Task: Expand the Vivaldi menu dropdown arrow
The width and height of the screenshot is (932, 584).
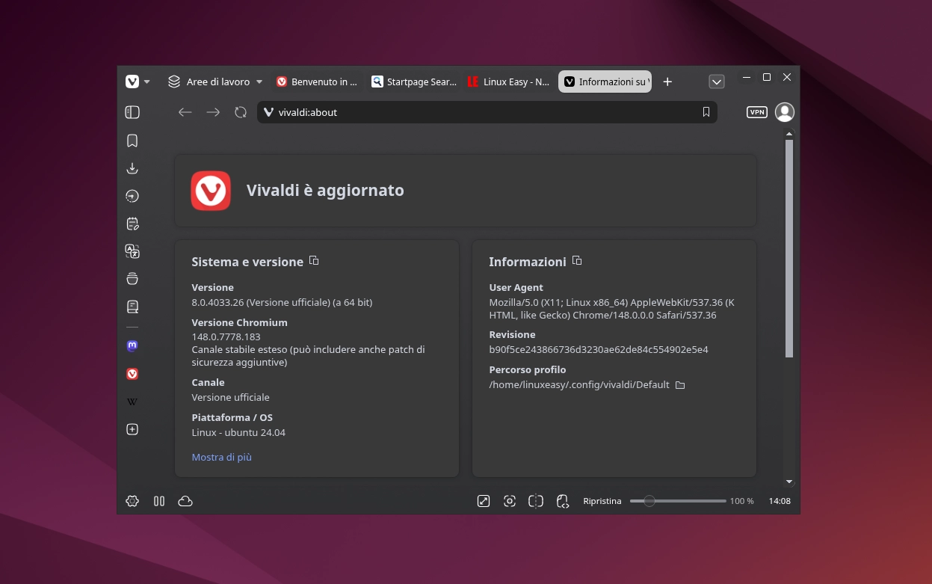Action: click(147, 82)
